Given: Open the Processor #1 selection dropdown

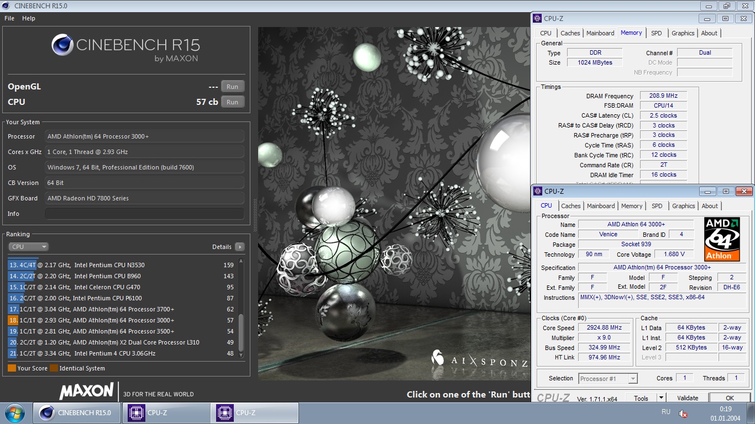Looking at the screenshot, I should 608,379.
